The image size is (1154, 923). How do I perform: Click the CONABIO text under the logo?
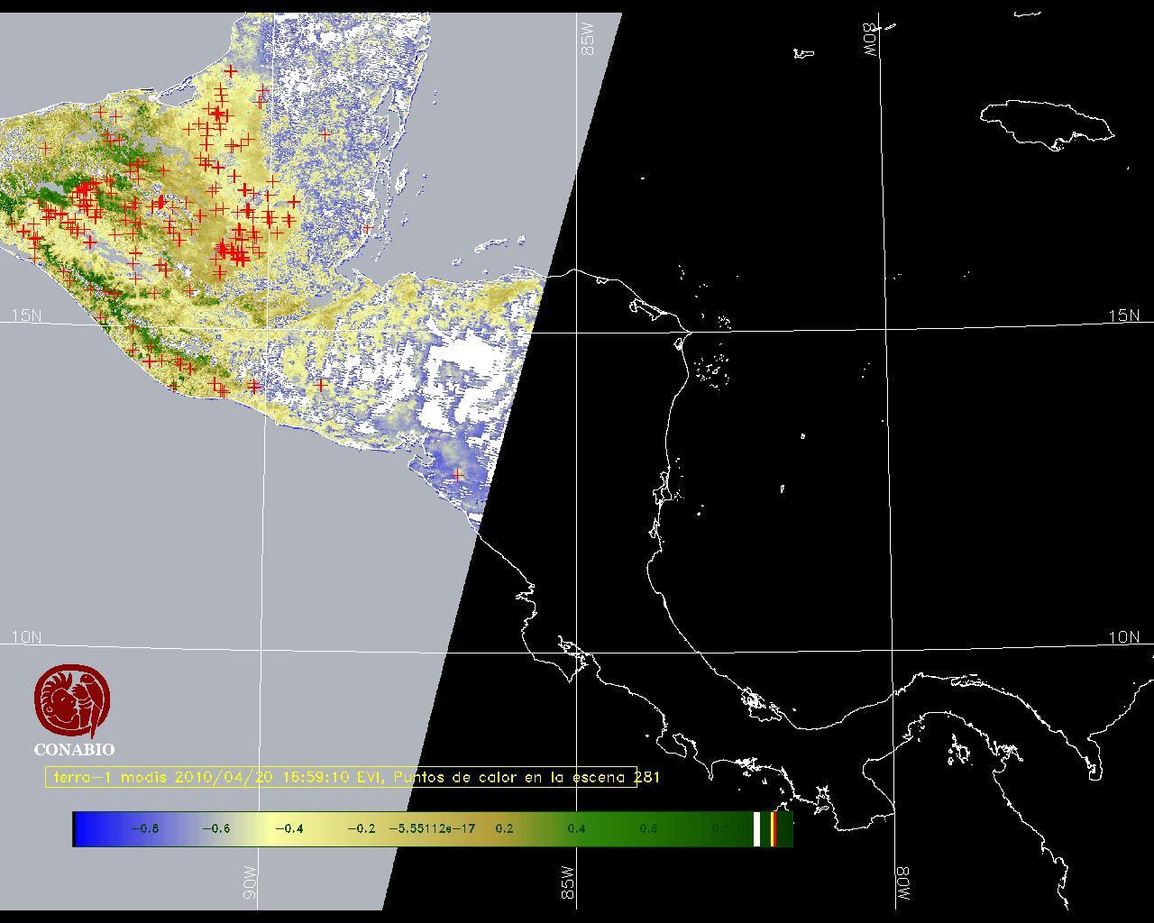(74, 749)
